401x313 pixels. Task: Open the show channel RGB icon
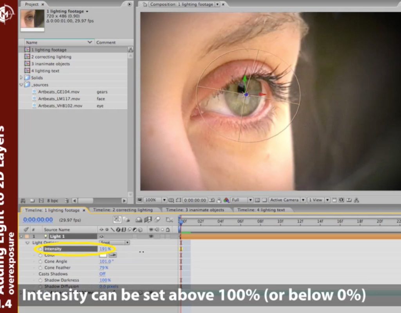(x=227, y=200)
